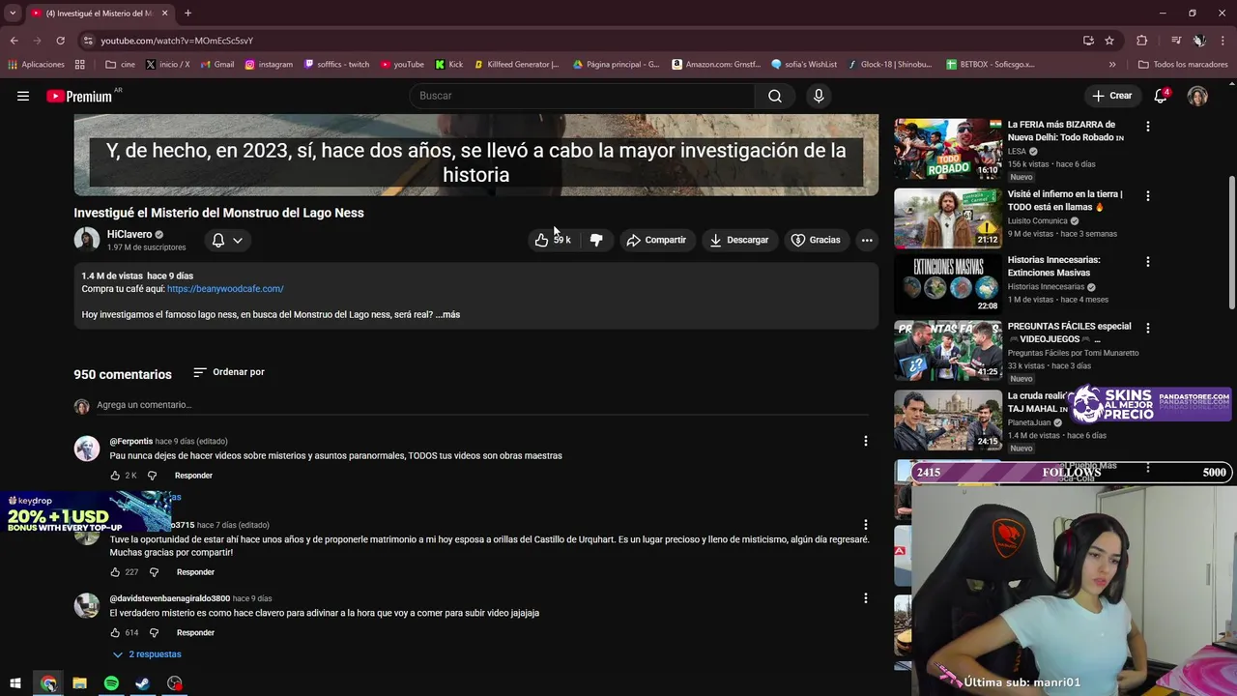Expand bookmarks overflow chevron
Viewport: 1237px width, 696px height.
[1112, 65]
